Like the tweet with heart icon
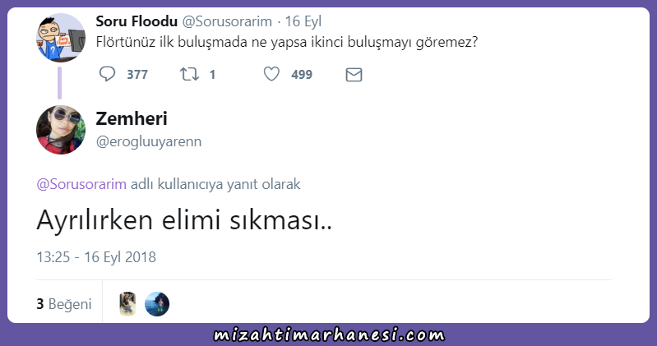This screenshot has height=346, width=657. (271, 74)
